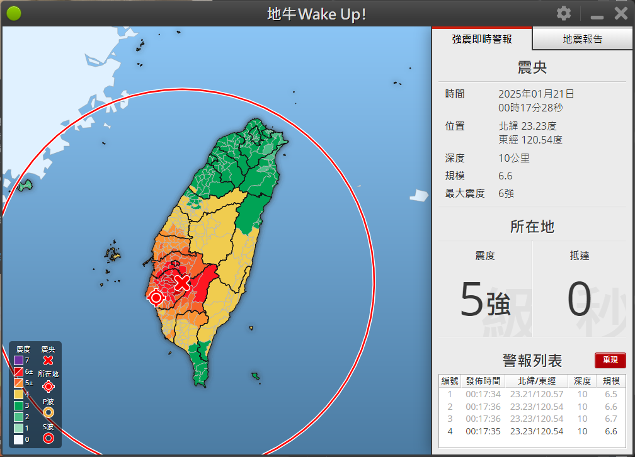Click the date 2025年01月21日
Image resolution: width=635 pixels, height=457 pixels.
[536, 94]
